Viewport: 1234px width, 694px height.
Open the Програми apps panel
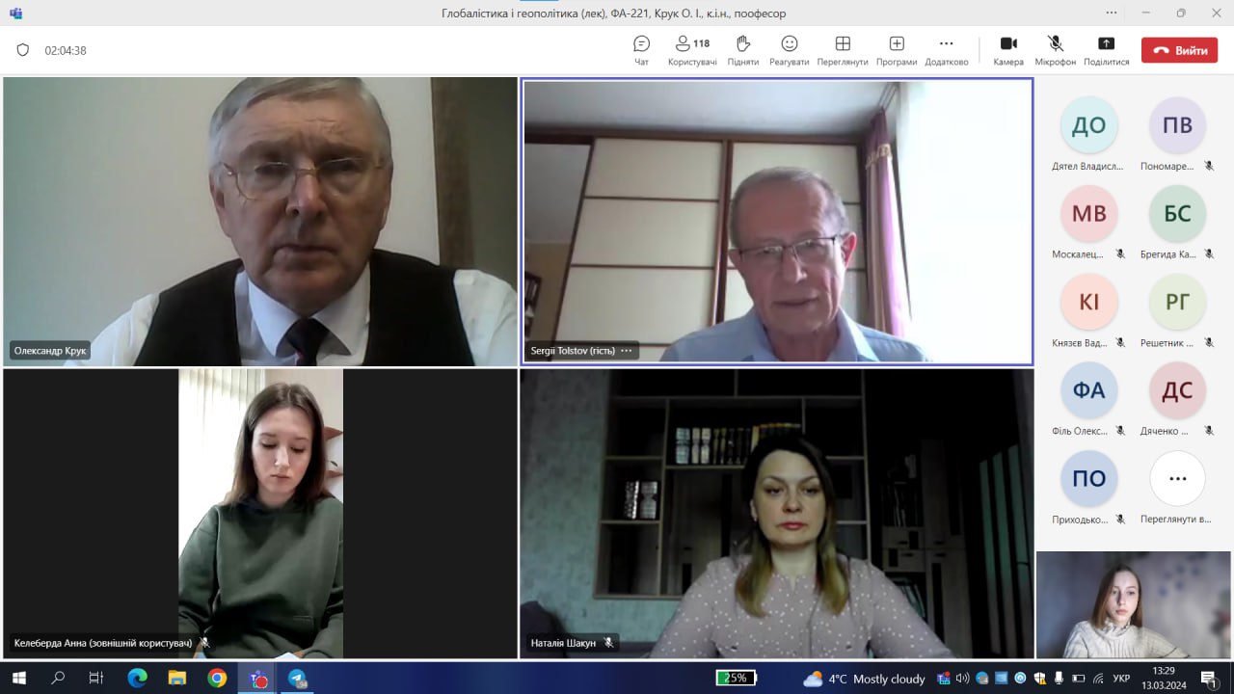897,50
